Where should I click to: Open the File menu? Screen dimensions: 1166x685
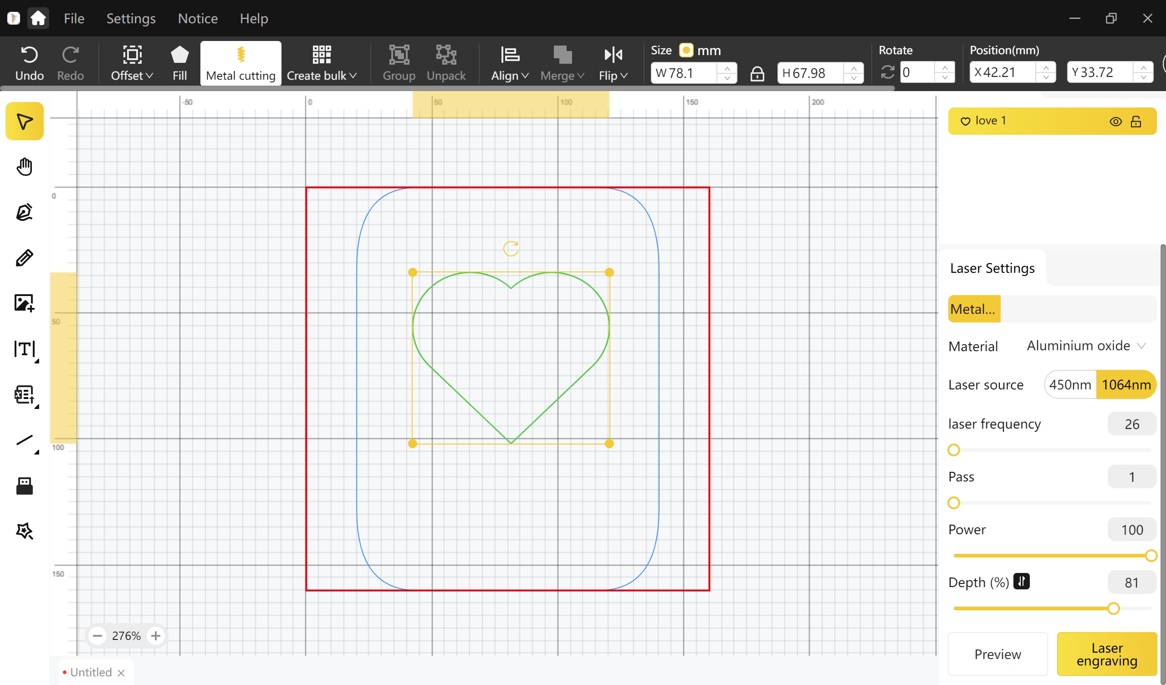[74, 19]
